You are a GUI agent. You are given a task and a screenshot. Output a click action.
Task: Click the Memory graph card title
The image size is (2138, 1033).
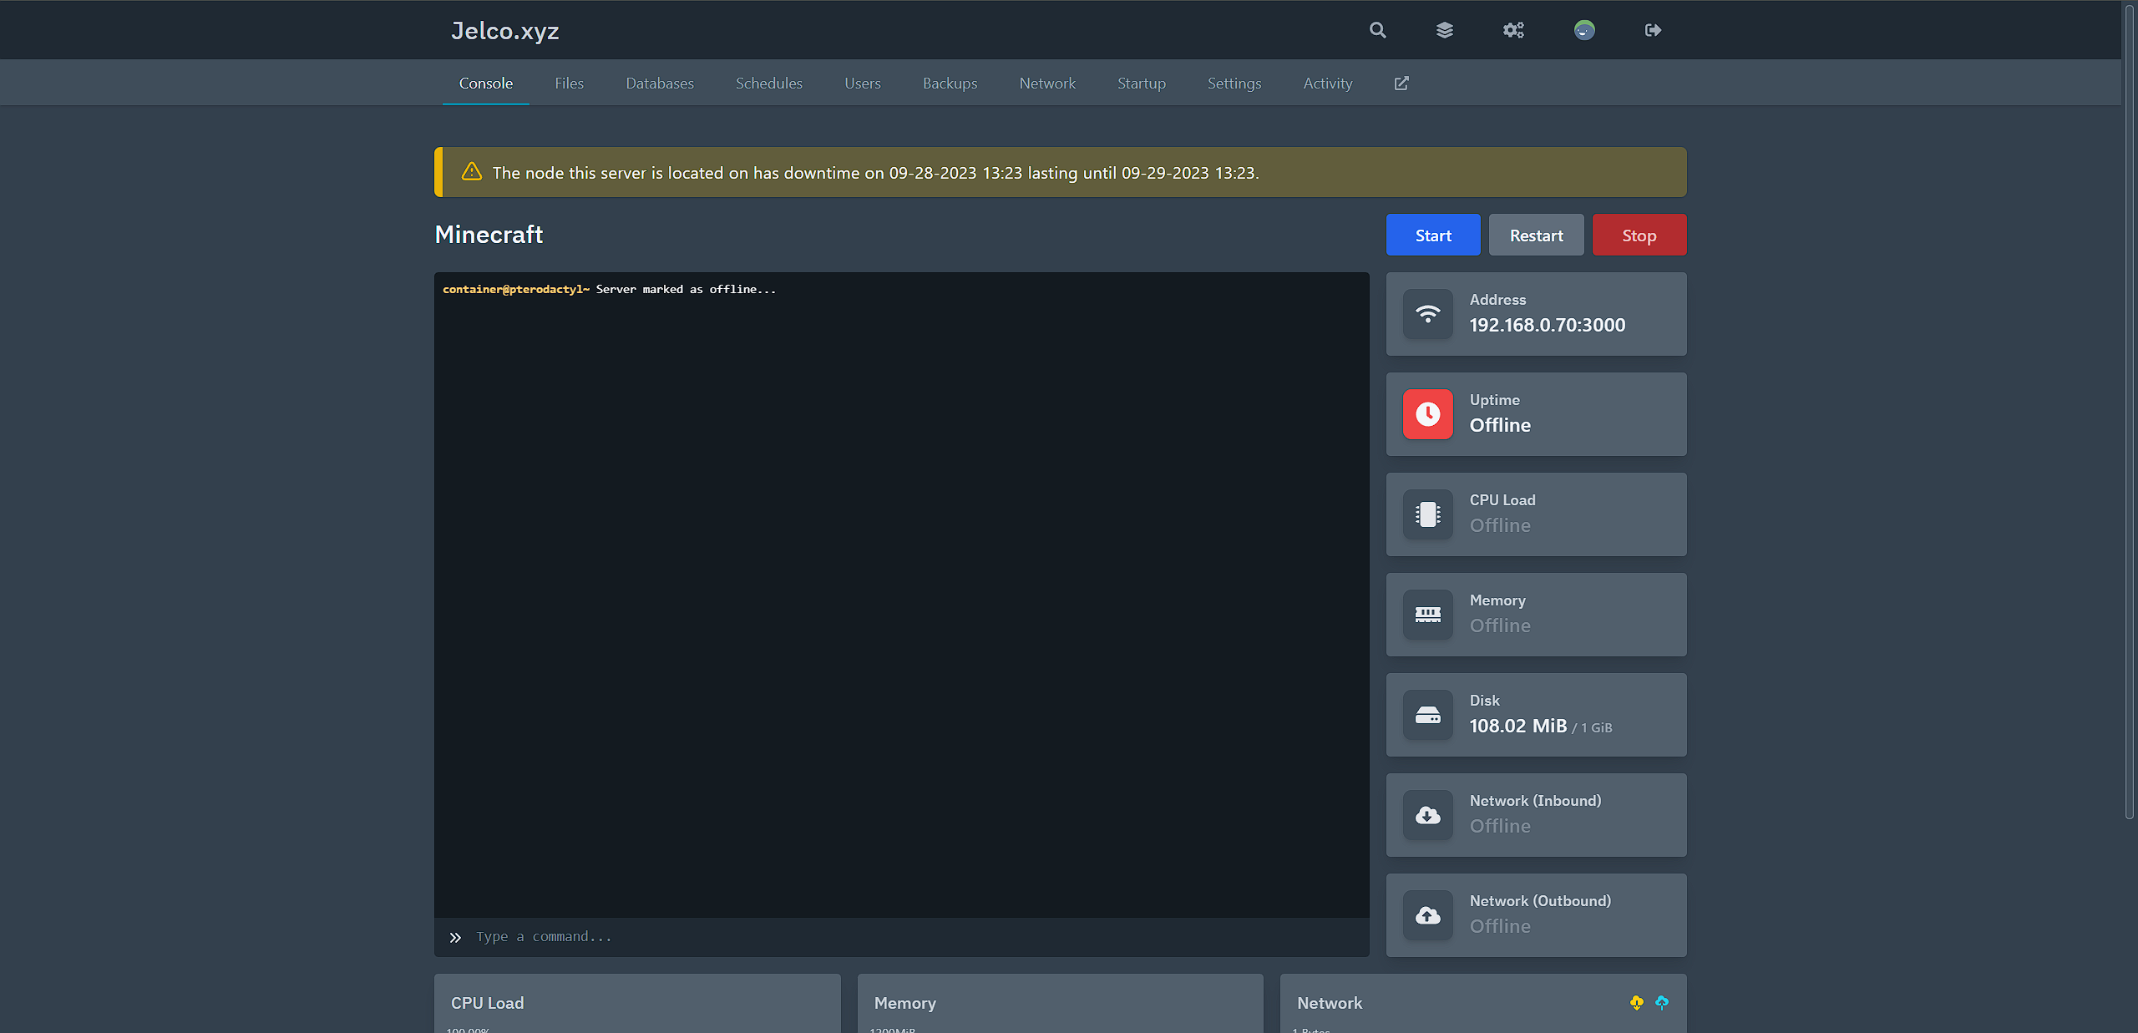coord(905,1003)
